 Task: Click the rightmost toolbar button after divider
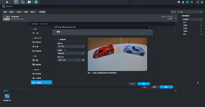(42, 12)
